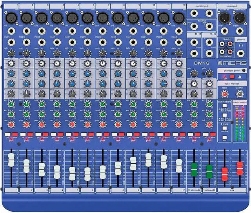Select the channel 1 XLR mic input
Screen dimensions: 251x213
[x=11, y=18]
